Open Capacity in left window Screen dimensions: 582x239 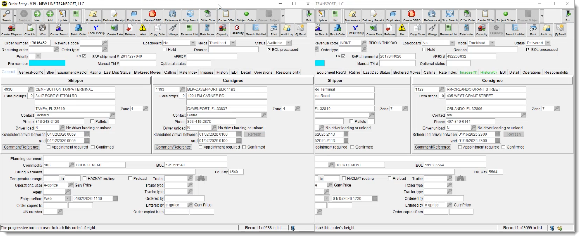(222, 30)
